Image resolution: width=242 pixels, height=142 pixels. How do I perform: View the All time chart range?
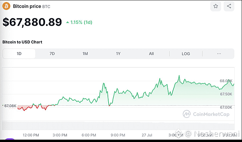click(x=151, y=54)
